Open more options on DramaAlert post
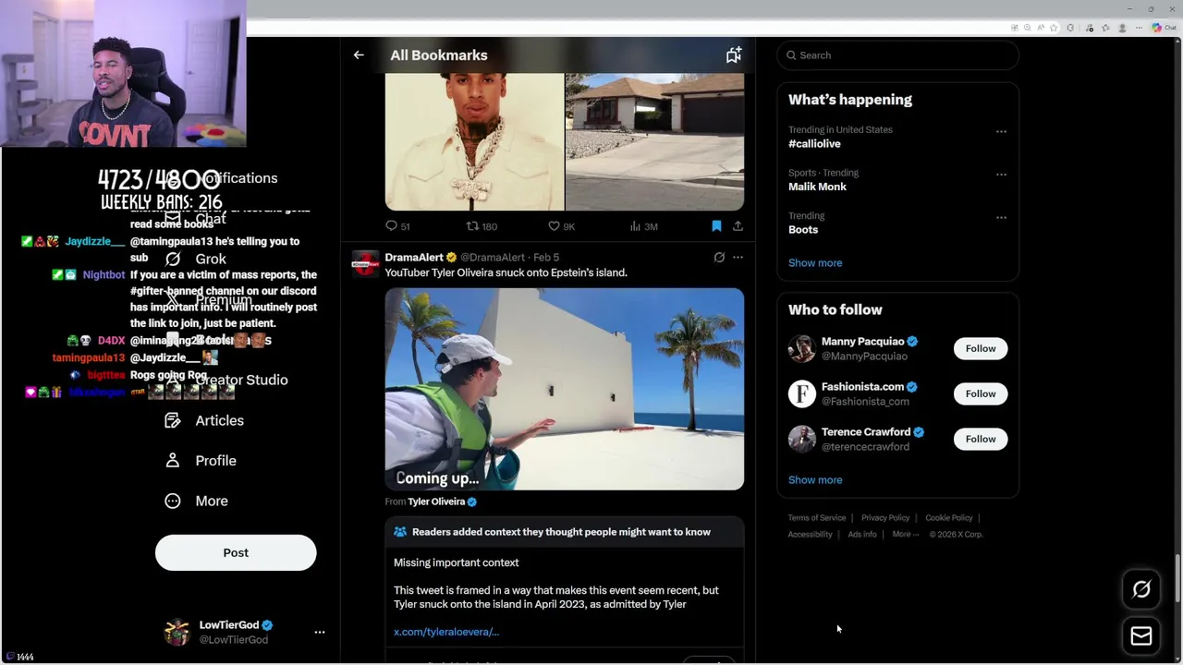The image size is (1183, 665). pyautogui.click(x=738, y=258)
